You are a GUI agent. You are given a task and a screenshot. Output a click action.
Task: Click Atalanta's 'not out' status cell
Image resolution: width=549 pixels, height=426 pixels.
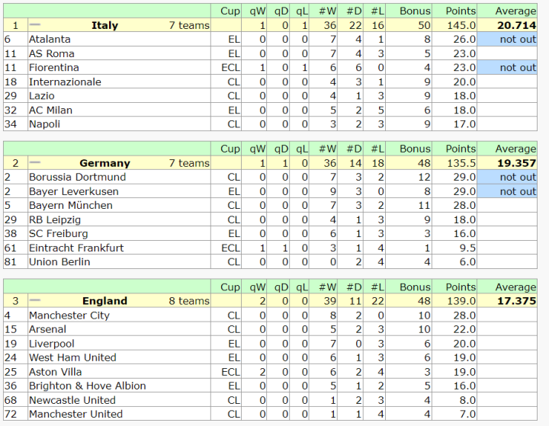click(x=518, y=39)
